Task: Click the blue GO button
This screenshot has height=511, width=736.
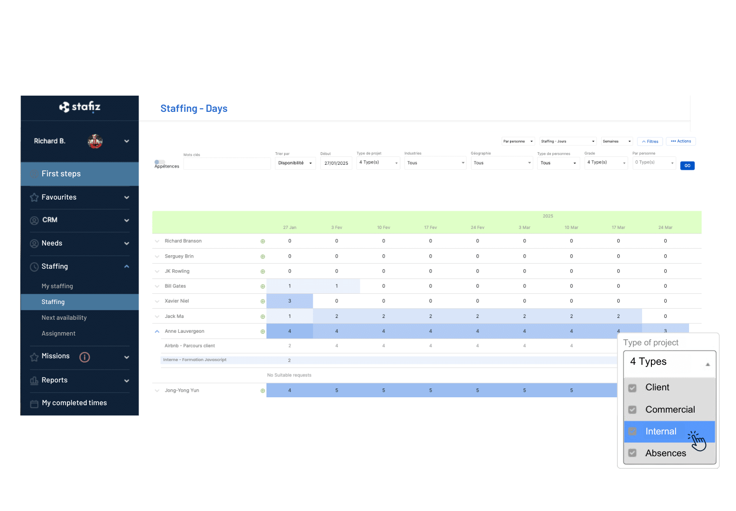Action: [x=687, y=166]
